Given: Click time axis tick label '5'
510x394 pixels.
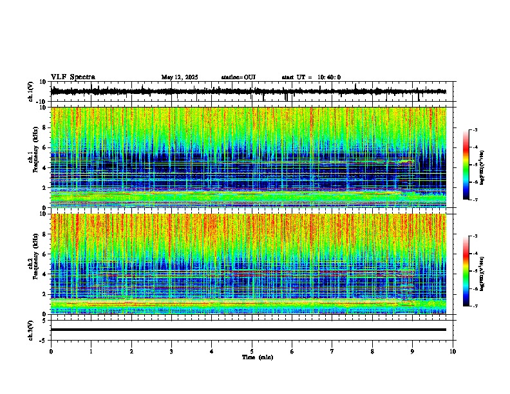Looking at the screenshot, I should [x=252, y=352].
